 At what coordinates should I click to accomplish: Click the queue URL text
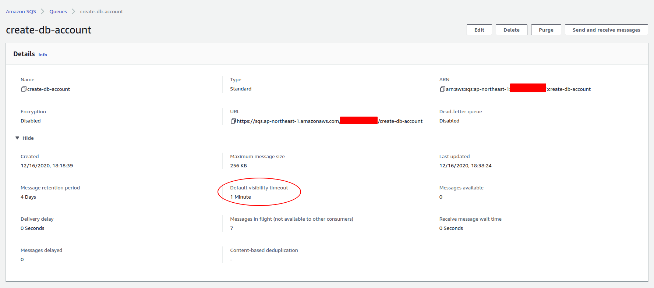(288, 121)
